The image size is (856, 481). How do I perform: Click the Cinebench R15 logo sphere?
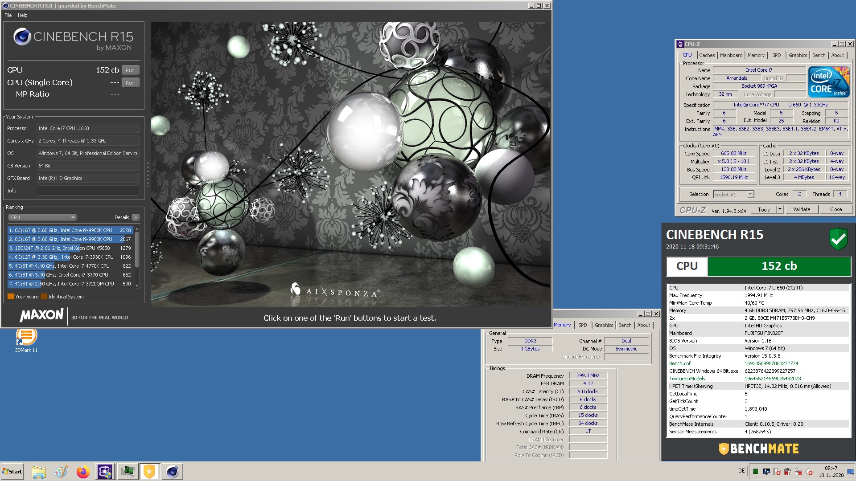[22, 37]
